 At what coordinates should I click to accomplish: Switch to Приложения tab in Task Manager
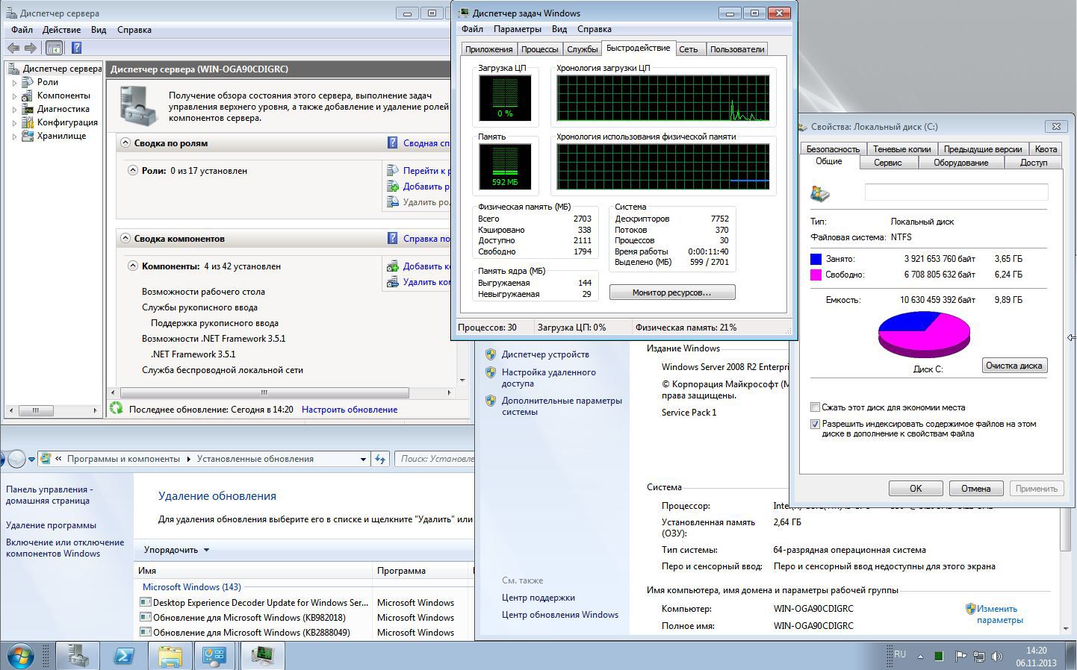click(488, 49)
